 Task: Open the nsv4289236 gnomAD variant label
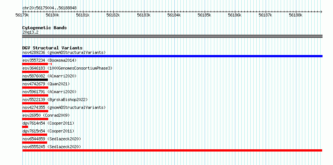[64, 52]
